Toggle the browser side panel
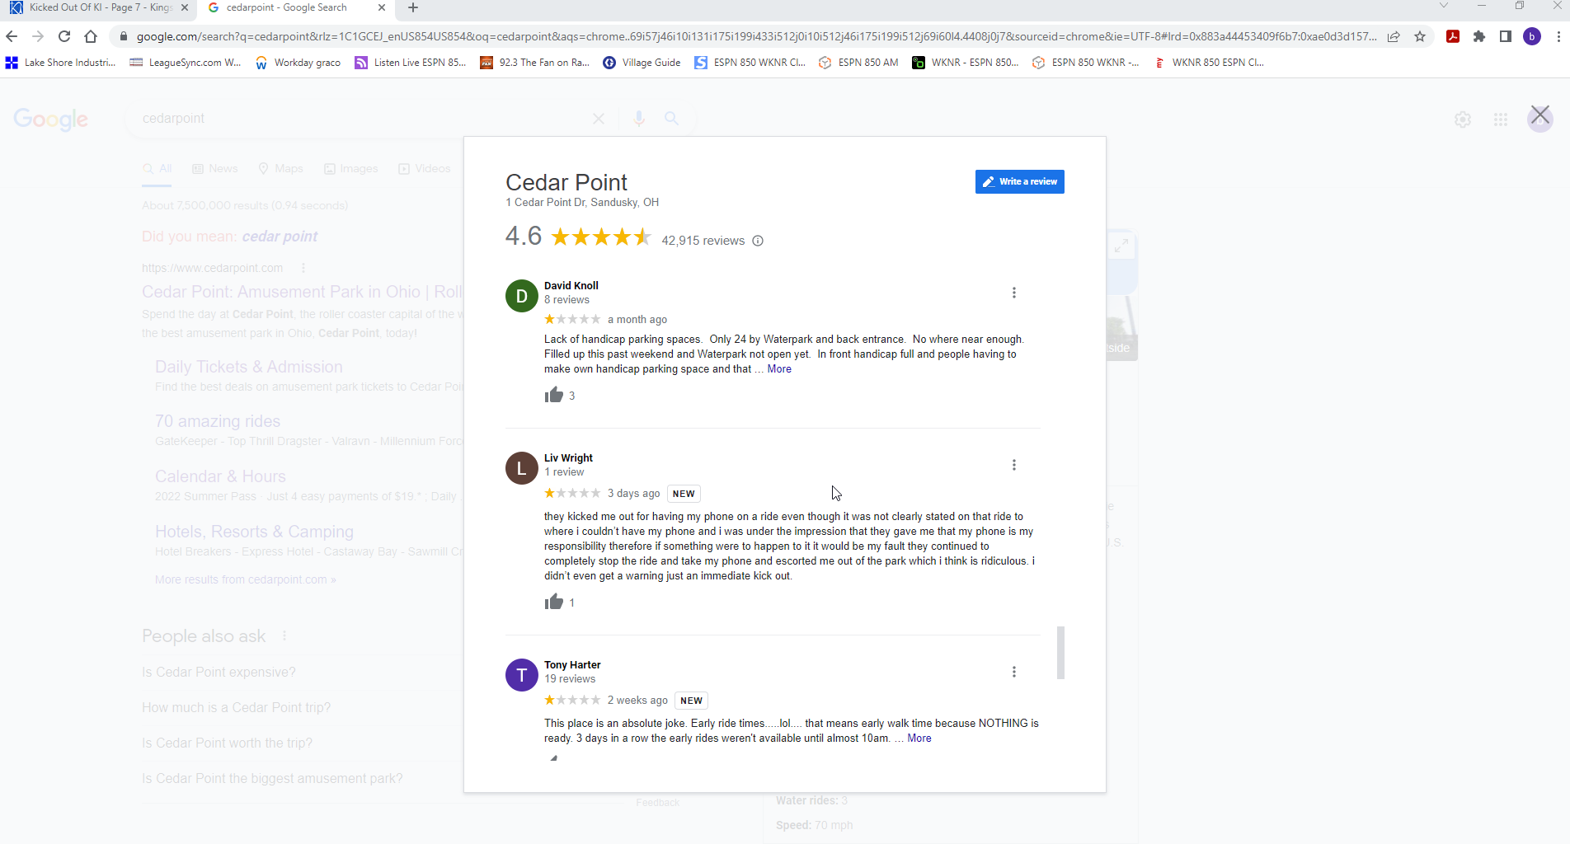 1506,36
